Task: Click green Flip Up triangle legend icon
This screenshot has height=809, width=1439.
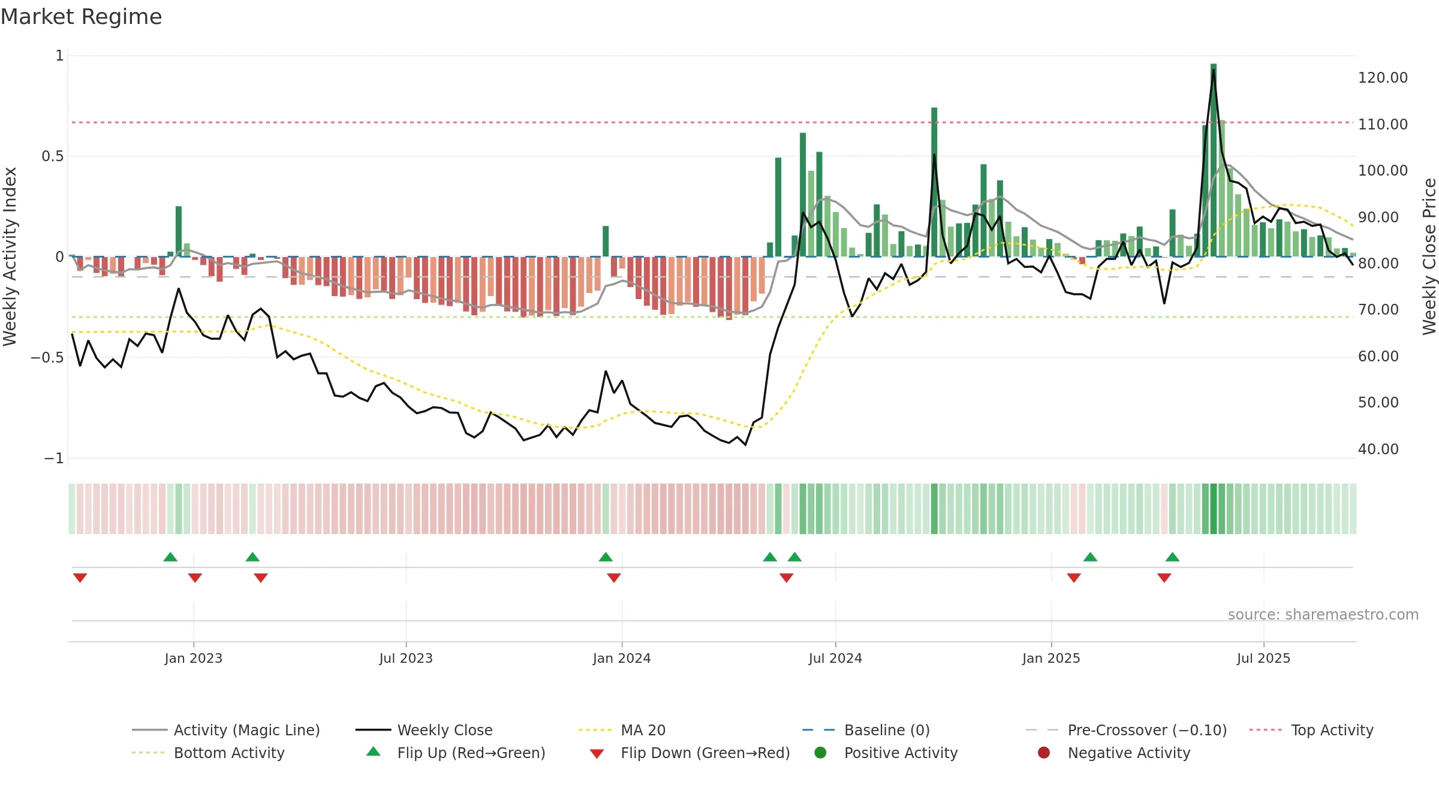Action: click(374, 751)
